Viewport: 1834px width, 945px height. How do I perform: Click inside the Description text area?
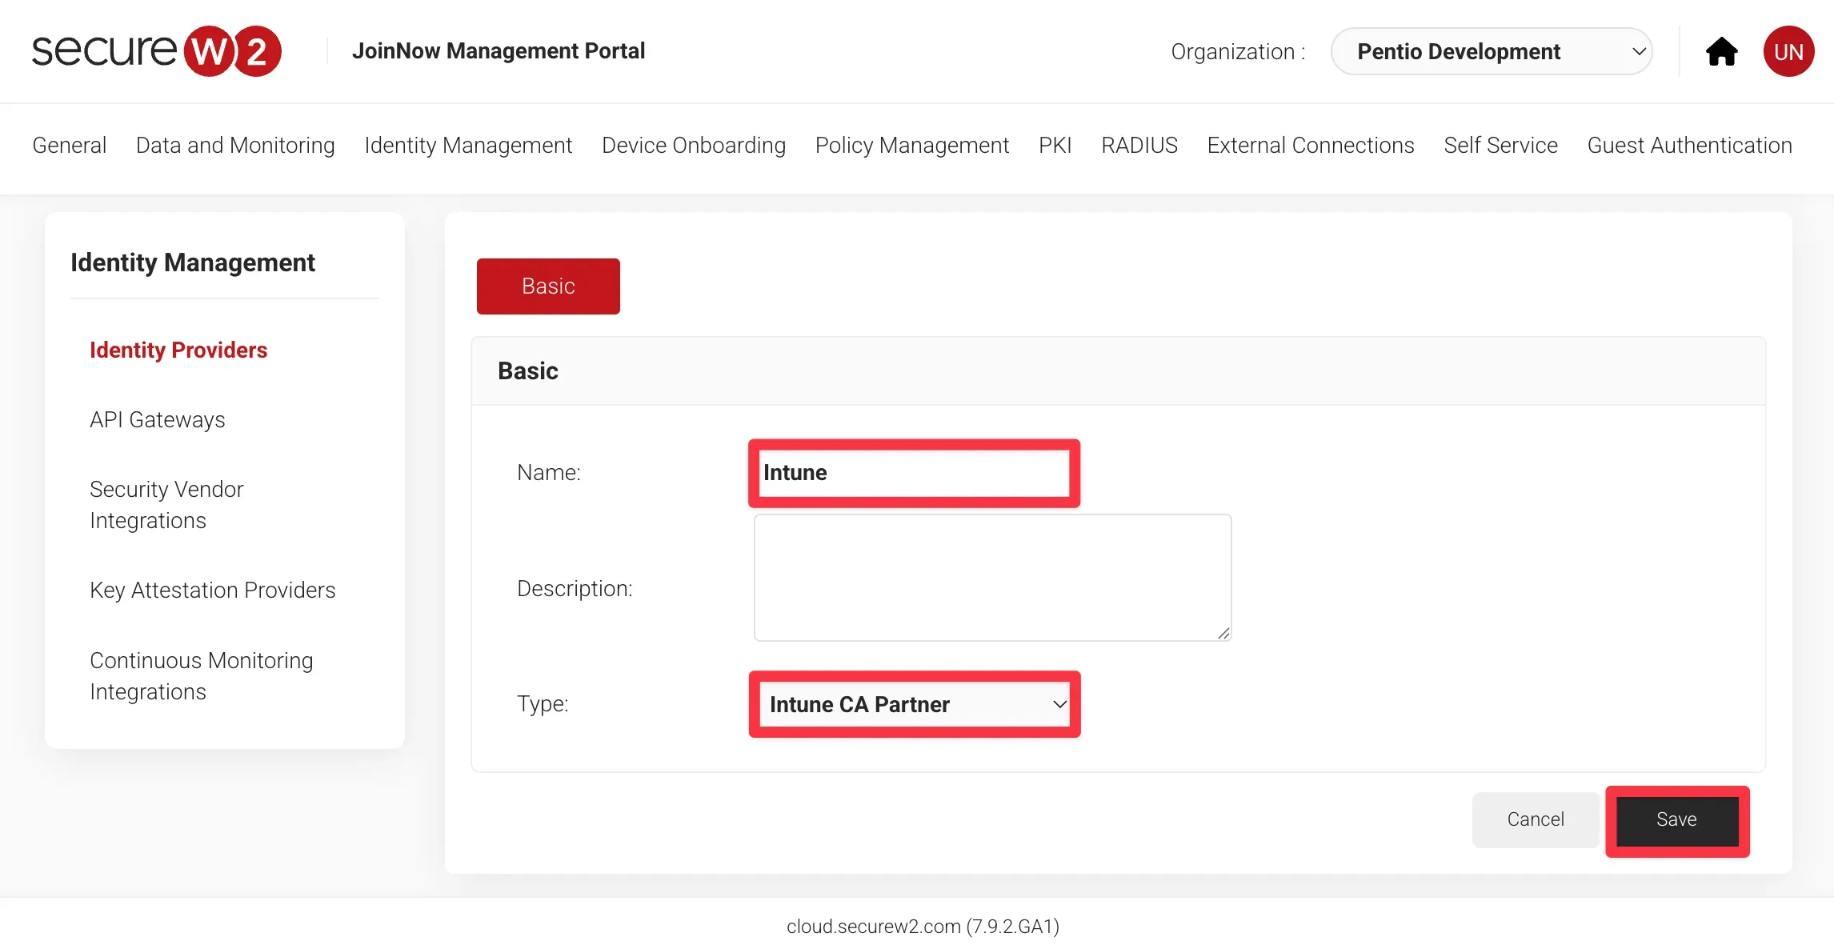click(992, 577)
